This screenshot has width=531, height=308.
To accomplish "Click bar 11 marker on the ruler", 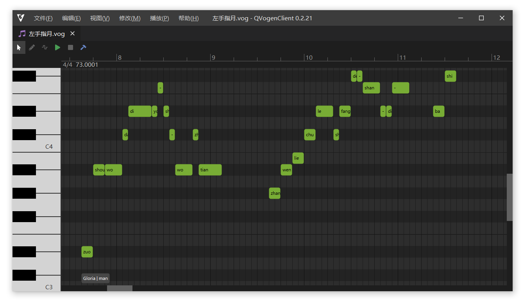I will [x=402, y=58].
